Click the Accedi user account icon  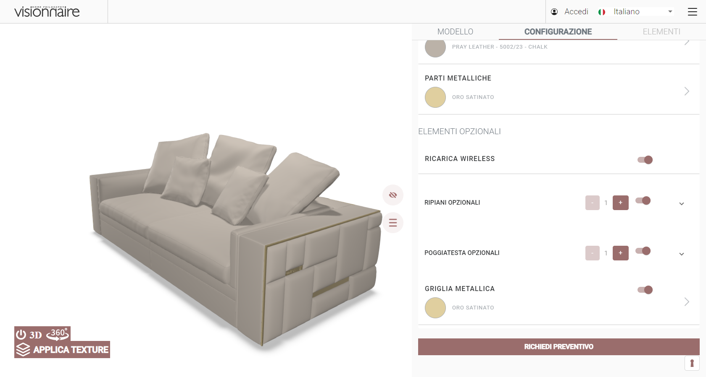point(554,12)
